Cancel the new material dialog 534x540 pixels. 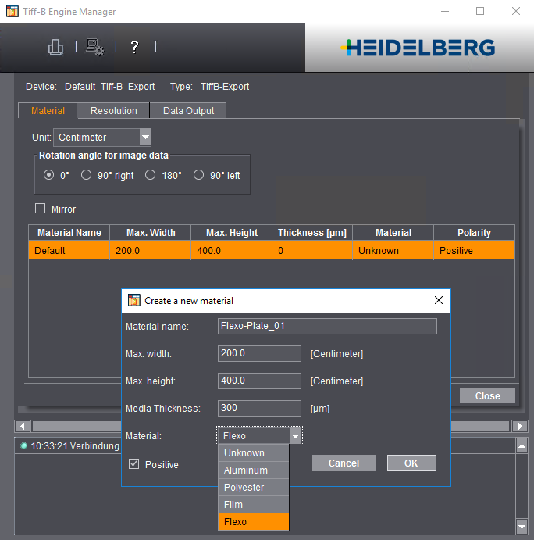click(x=344, y=463)
